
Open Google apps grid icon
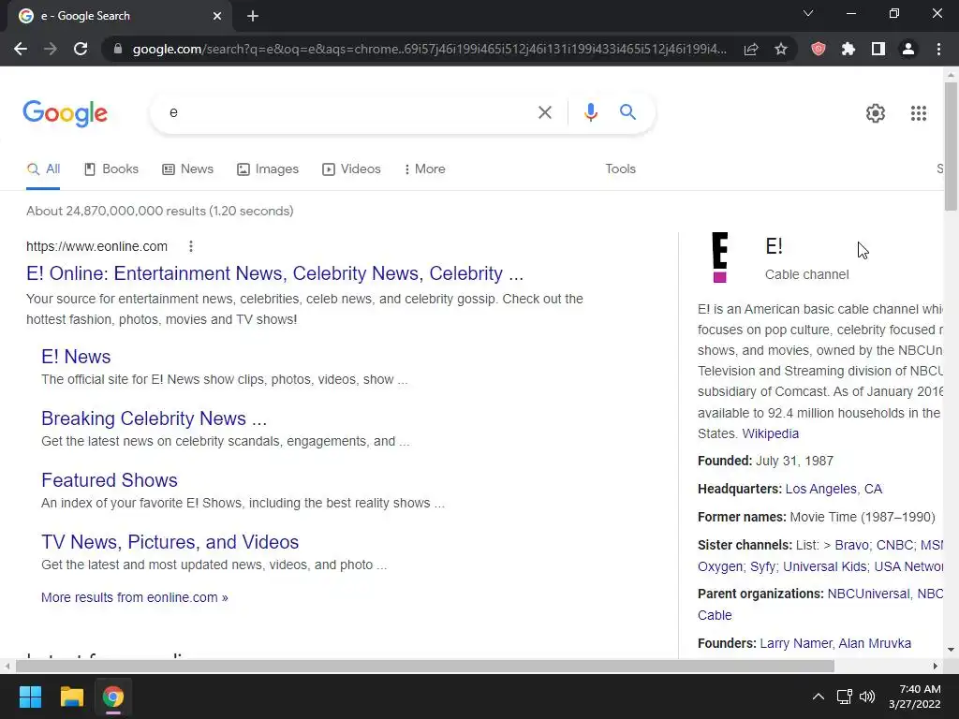(918, 113)
